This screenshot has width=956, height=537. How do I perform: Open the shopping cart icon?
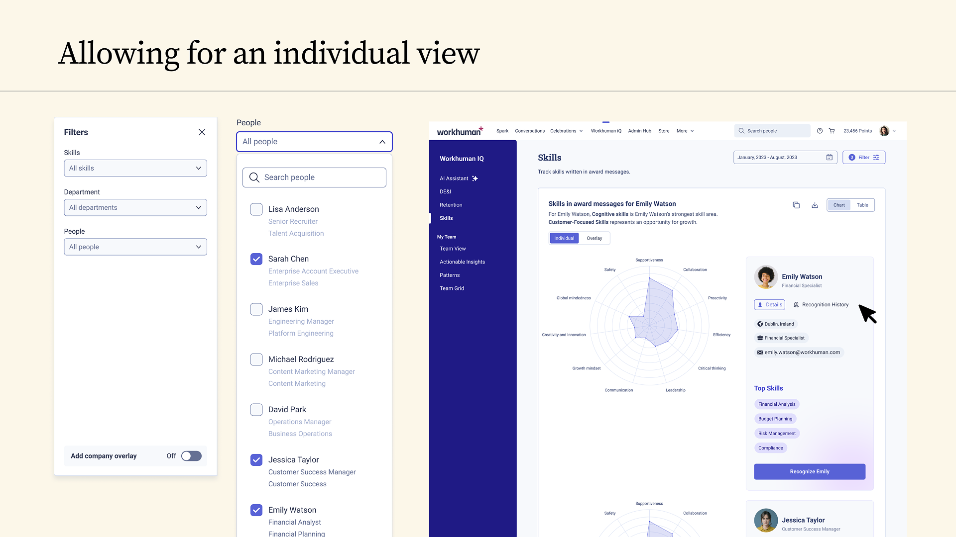(x=832, y=131)
